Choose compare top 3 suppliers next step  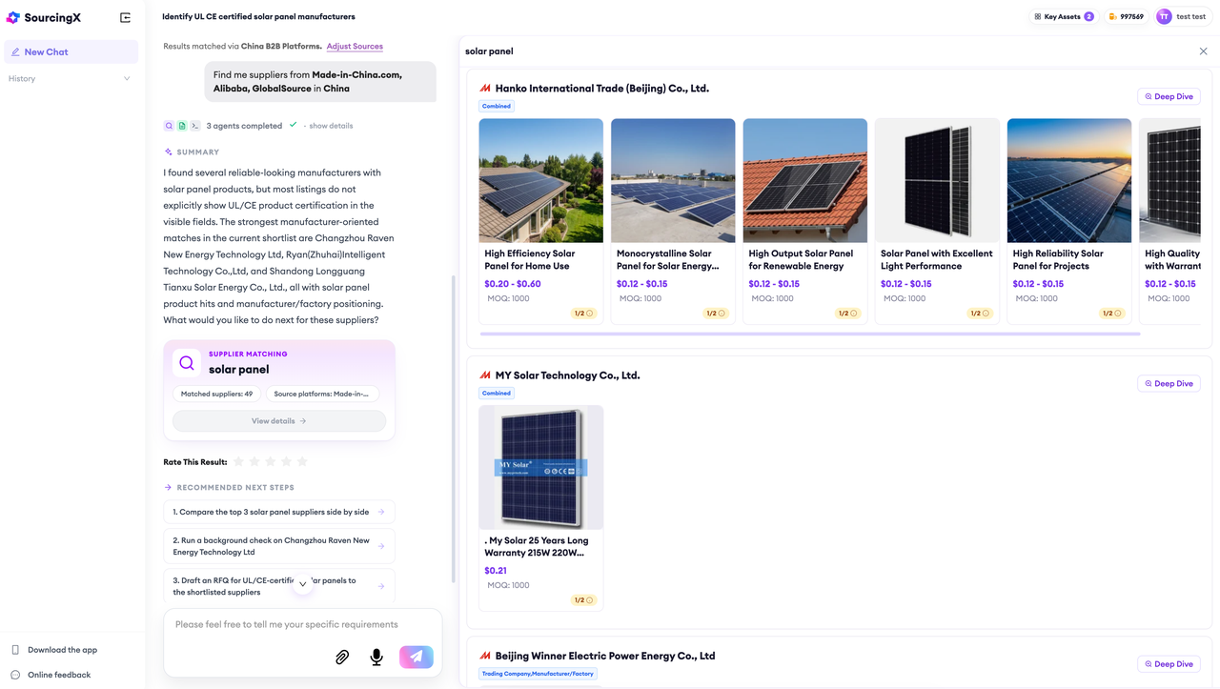[x=279, y=512]
